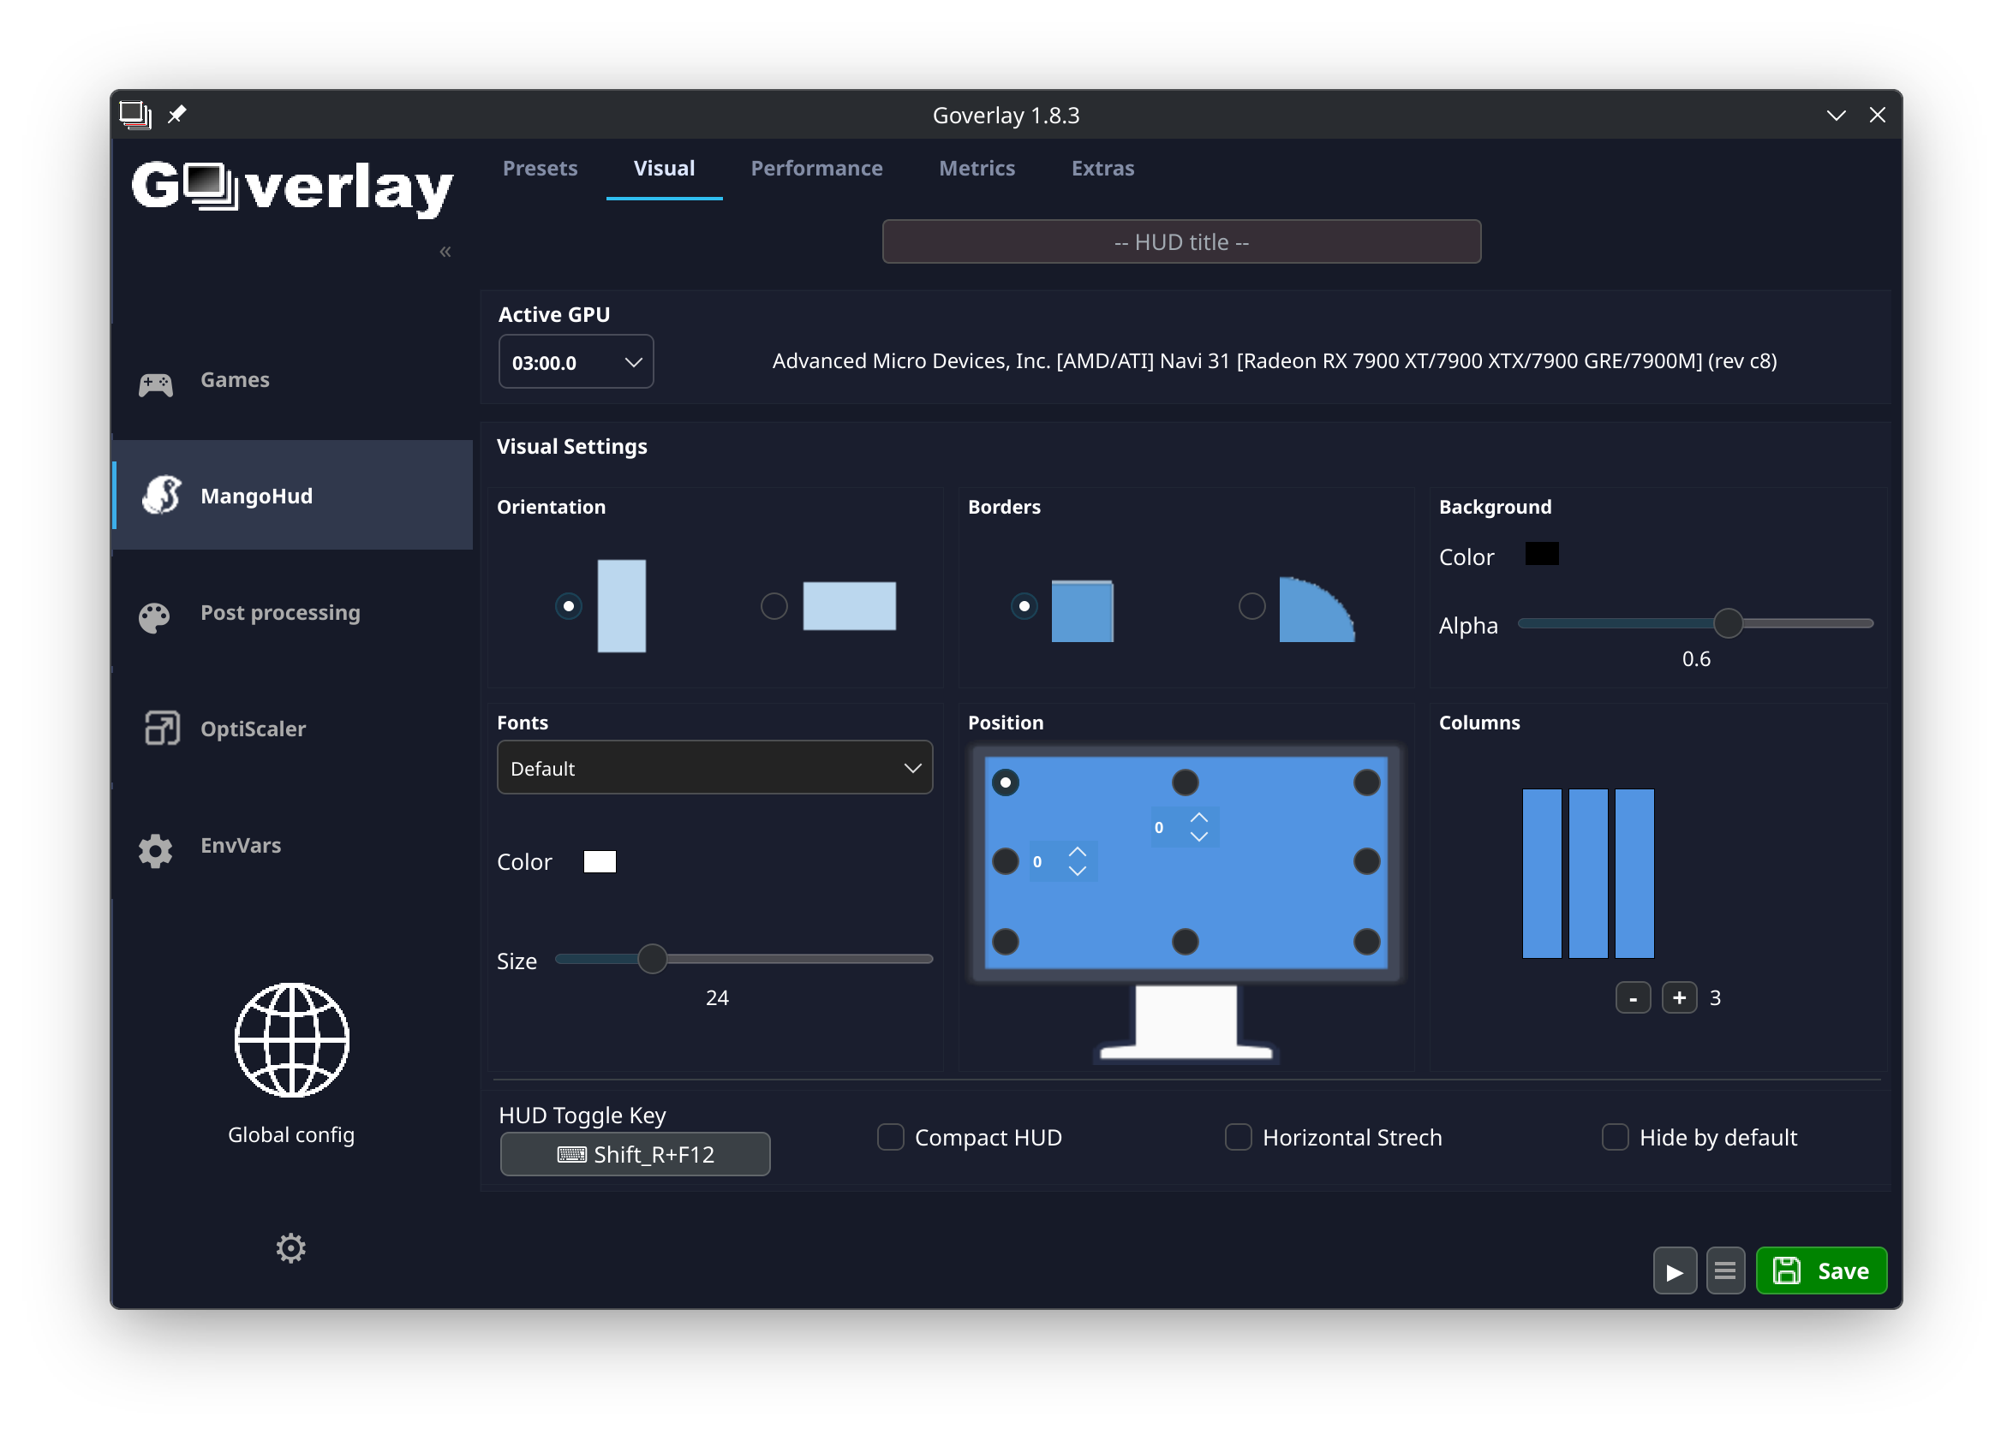Screen dimensions: 2013x1440
Task: Select rounded borders radio button
Action: (1251, 605)
